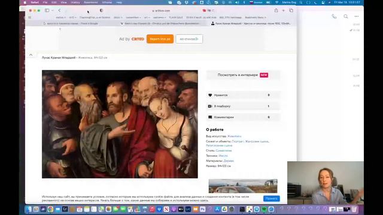Open Music app from the Dock

152,209
